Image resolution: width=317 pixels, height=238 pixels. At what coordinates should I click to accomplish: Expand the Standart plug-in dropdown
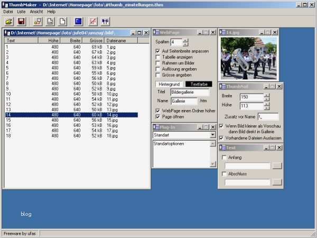click(x=213, y=135)
